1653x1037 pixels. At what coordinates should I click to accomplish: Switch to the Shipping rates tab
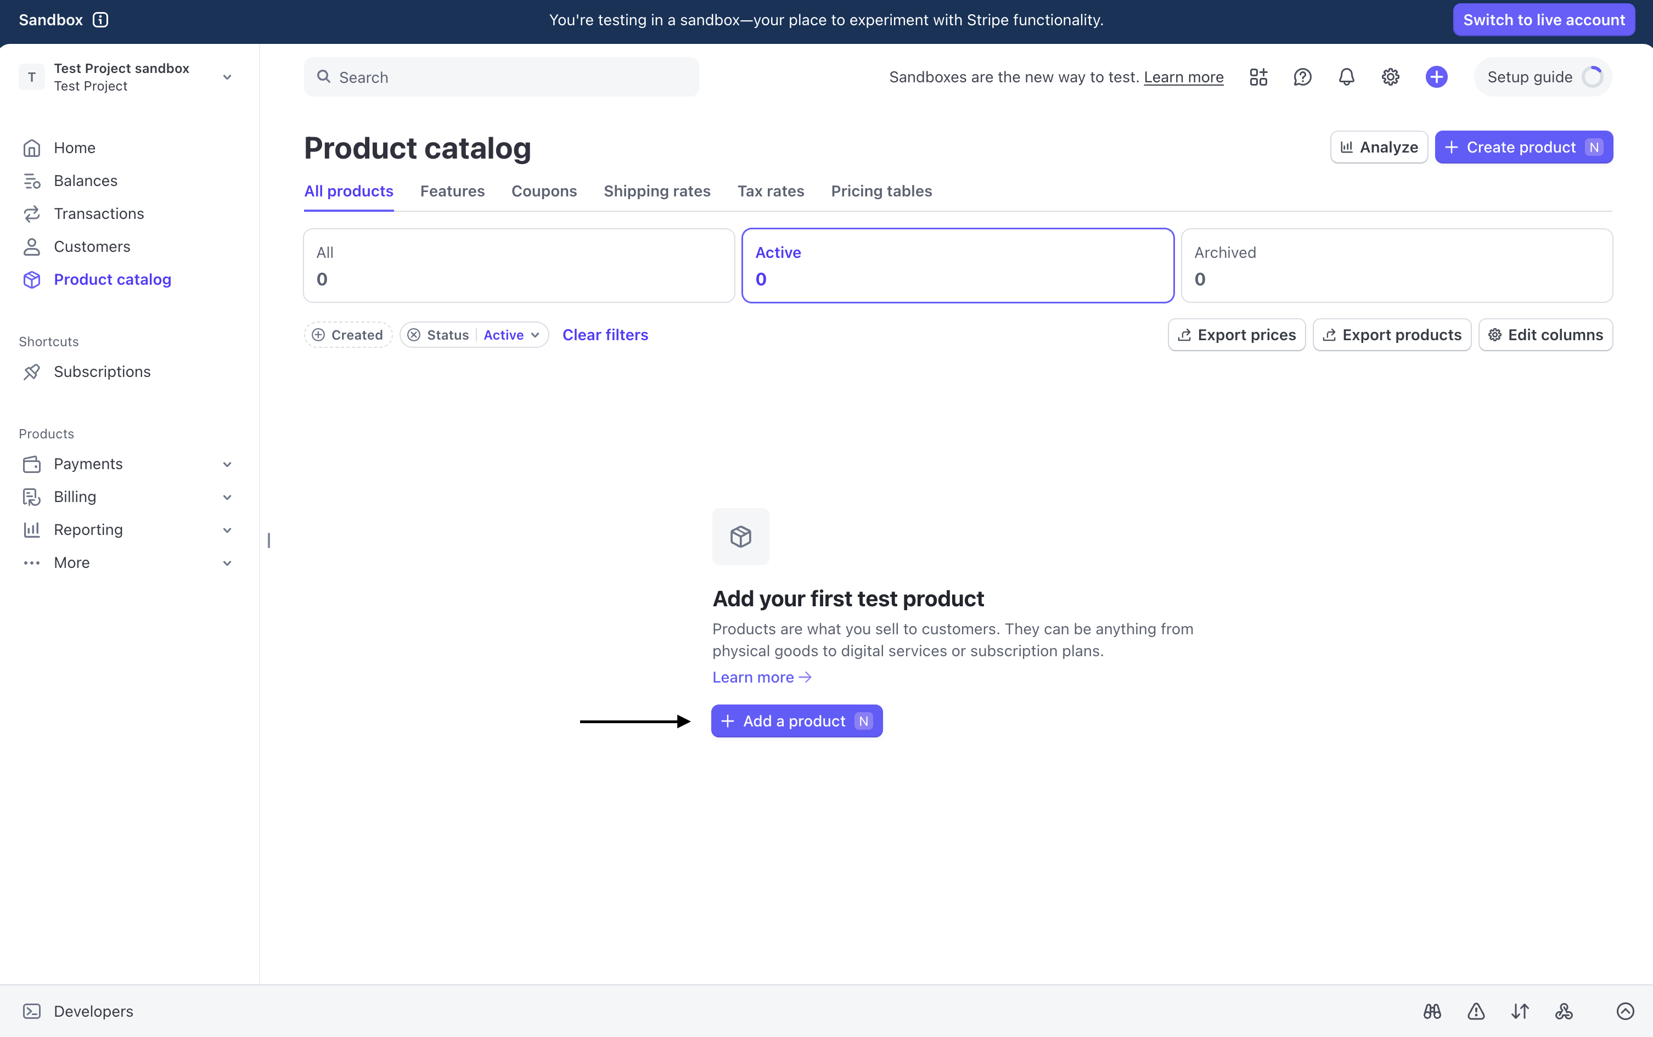click(656, 191)
